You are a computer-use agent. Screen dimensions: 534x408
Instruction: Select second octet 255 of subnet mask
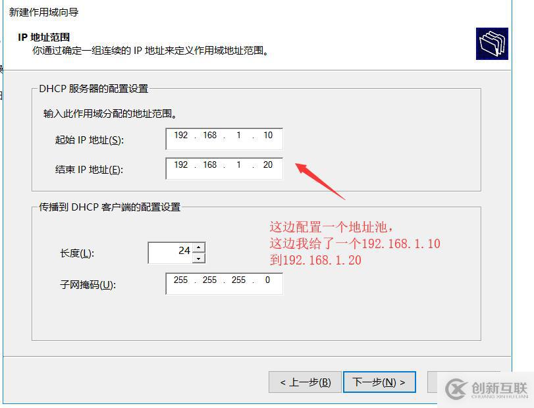point(209,280)
